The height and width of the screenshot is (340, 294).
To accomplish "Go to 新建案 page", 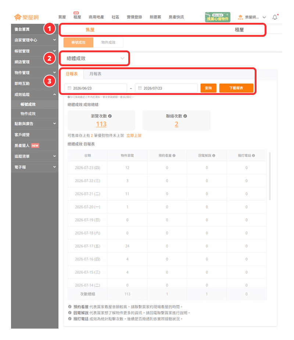I will click(155, 17).
